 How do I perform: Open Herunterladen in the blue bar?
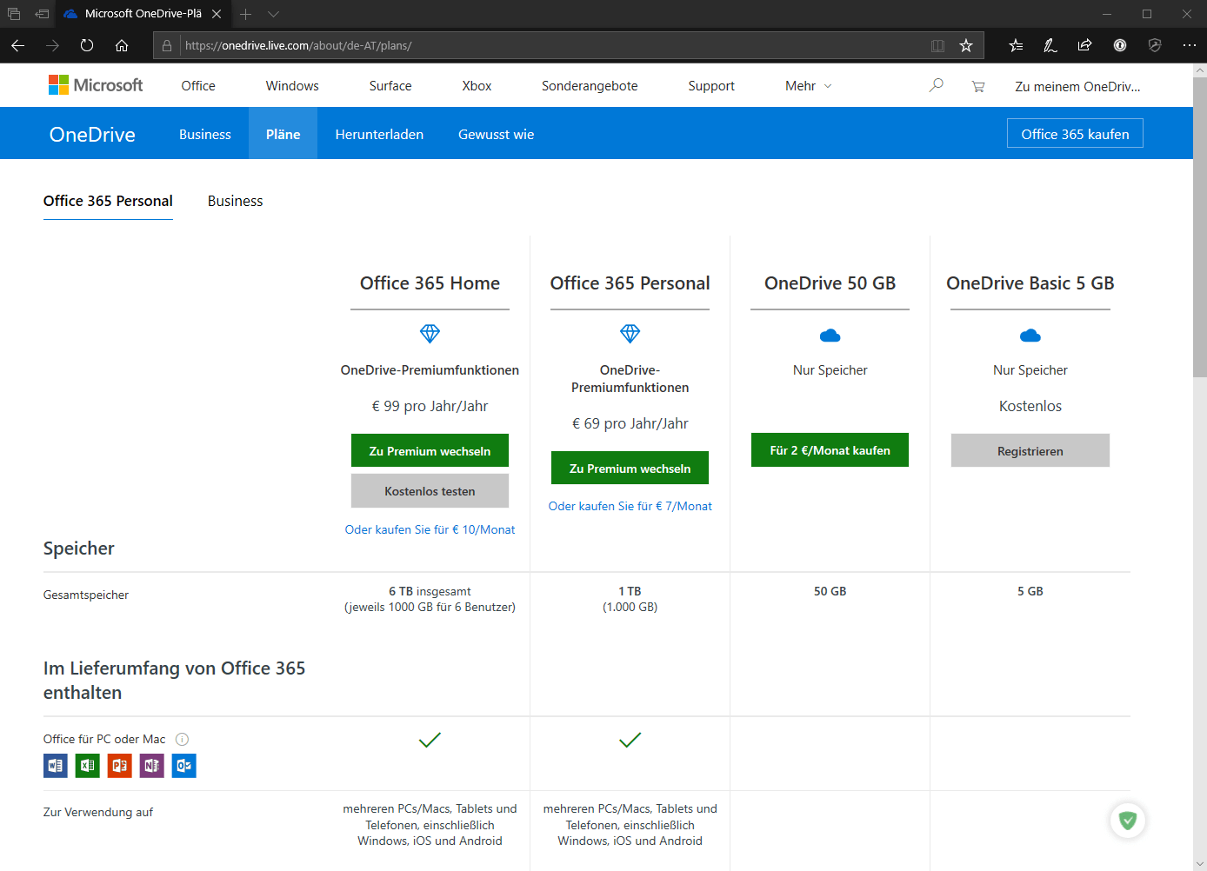(379, 135)
